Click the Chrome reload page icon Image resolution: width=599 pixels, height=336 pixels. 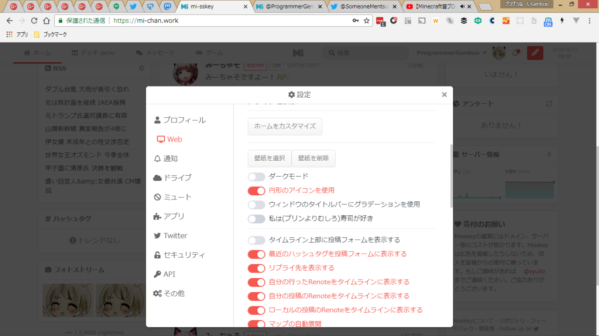pos(34,21)
